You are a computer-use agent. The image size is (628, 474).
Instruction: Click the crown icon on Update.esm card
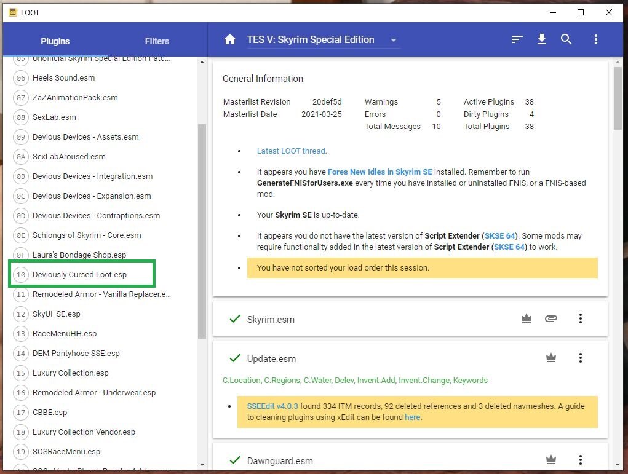coord(551,358)
